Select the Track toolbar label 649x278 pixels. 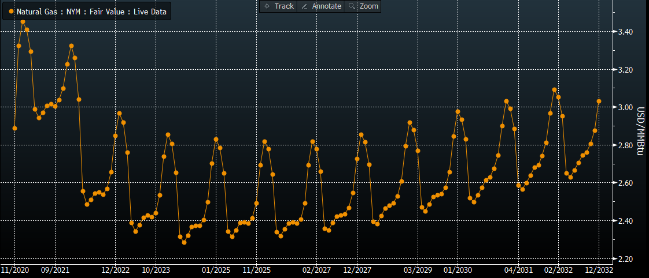pos(284,6)
